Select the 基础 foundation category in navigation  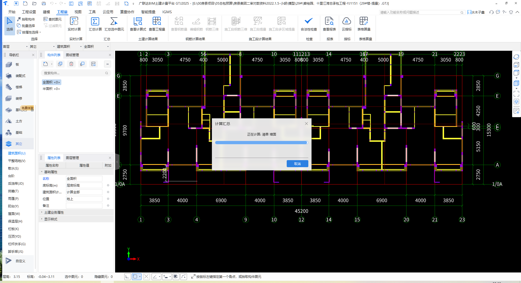(19, 133)
